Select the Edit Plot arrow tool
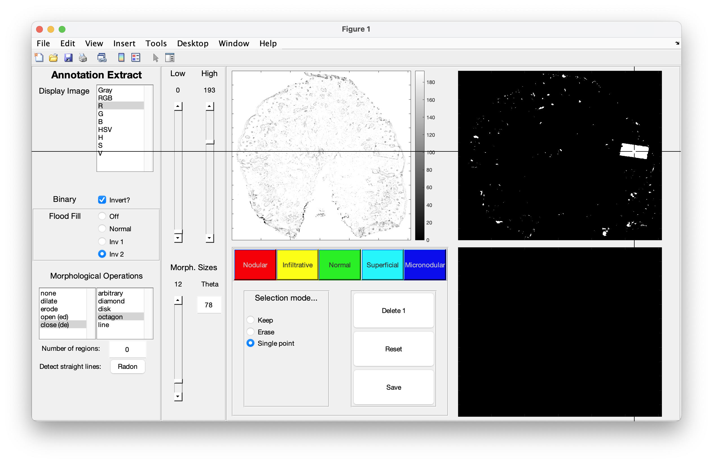Viewport: 713px width, 463px height. [155, 58]
